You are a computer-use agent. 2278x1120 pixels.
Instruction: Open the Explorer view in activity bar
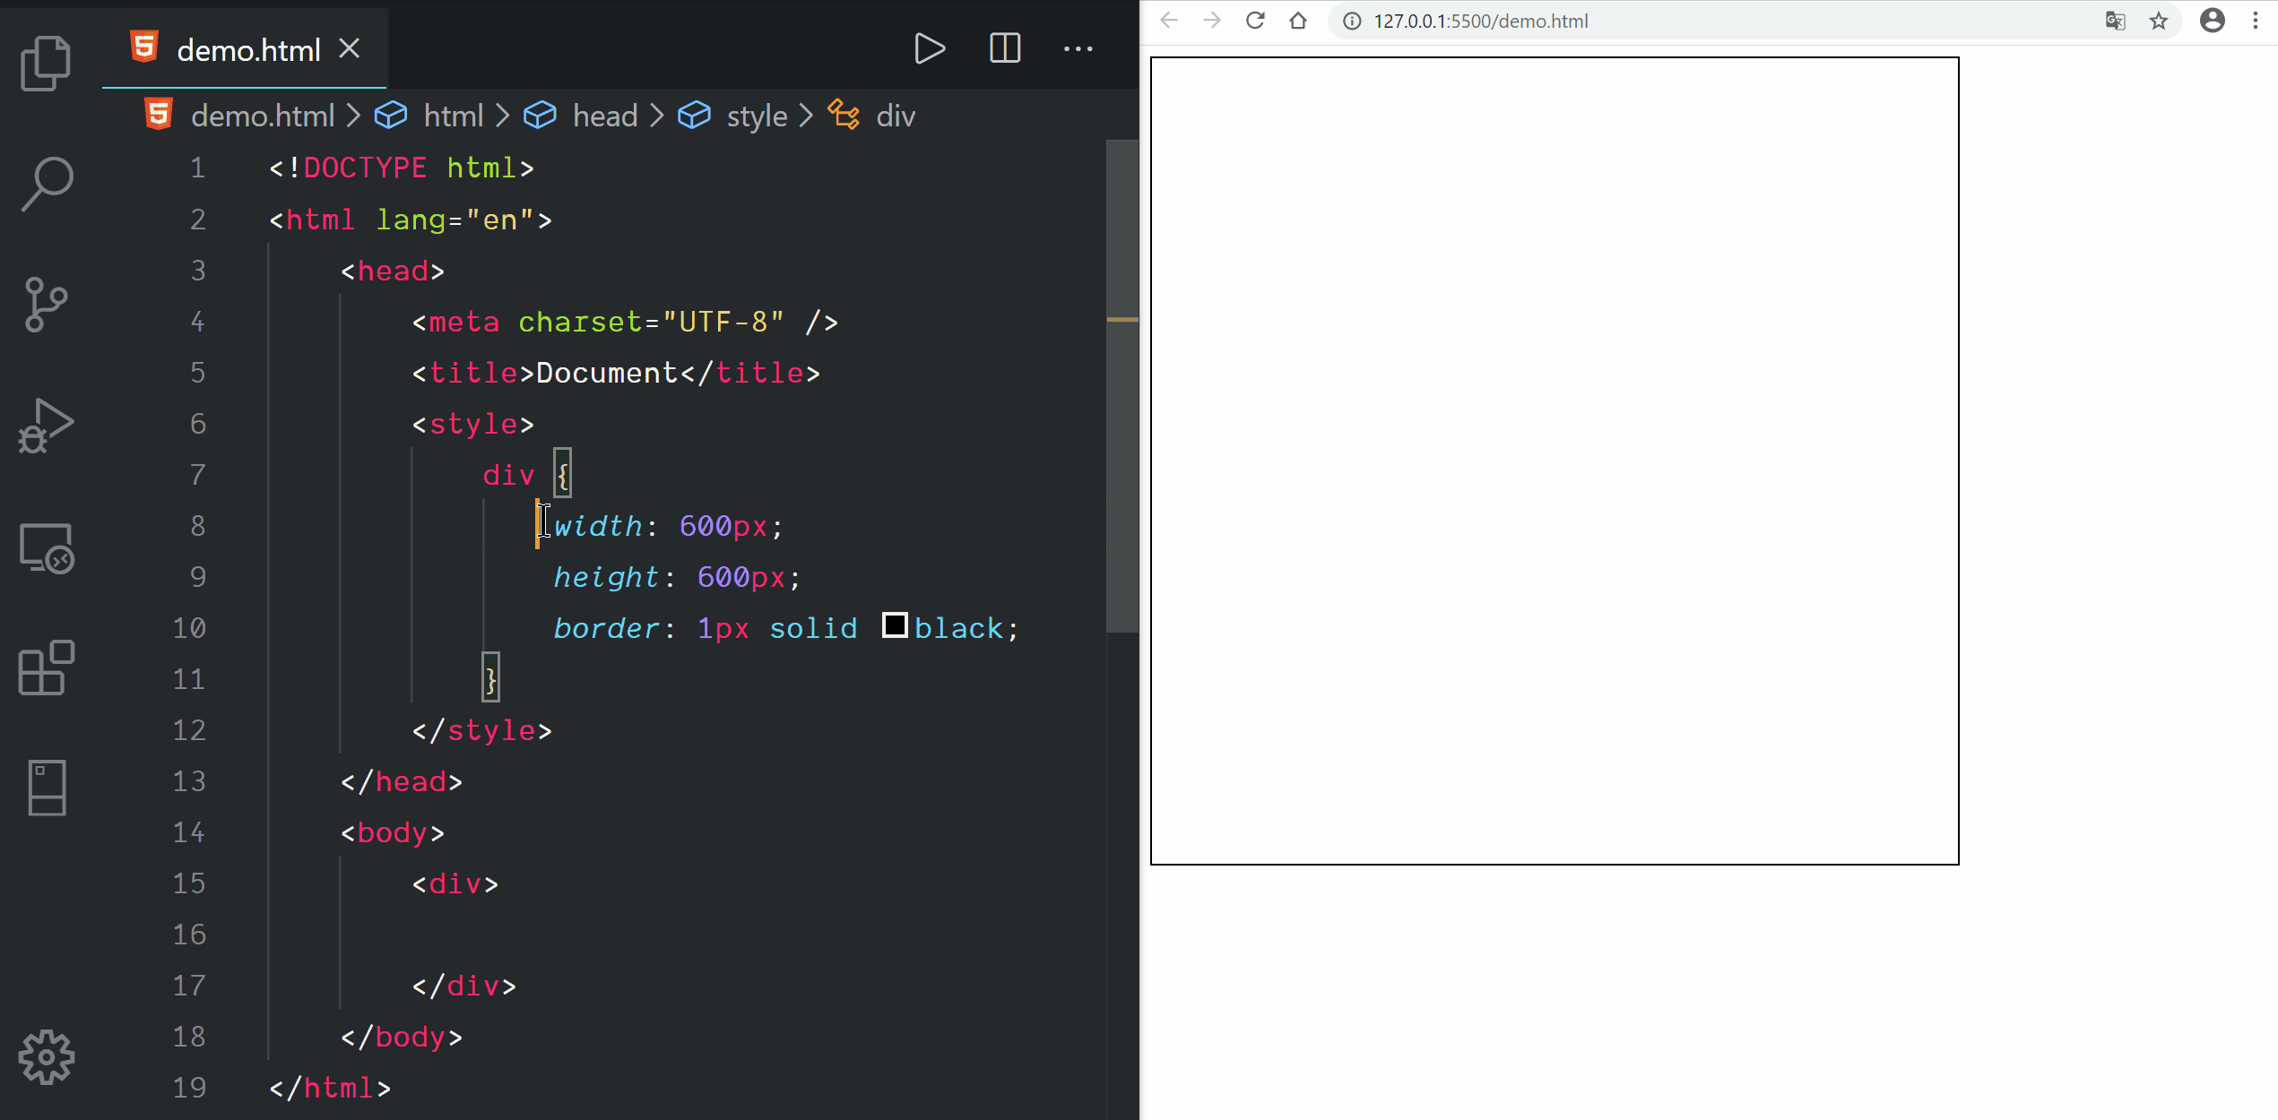point(46,63)
